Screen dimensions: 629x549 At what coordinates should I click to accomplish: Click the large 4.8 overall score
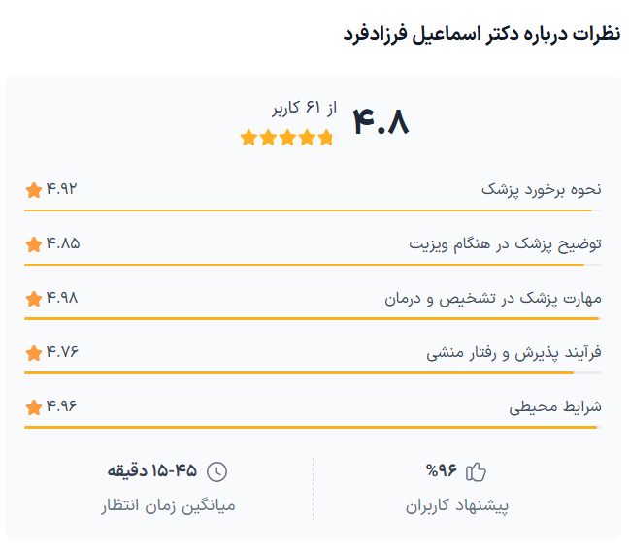pos(381,123)
